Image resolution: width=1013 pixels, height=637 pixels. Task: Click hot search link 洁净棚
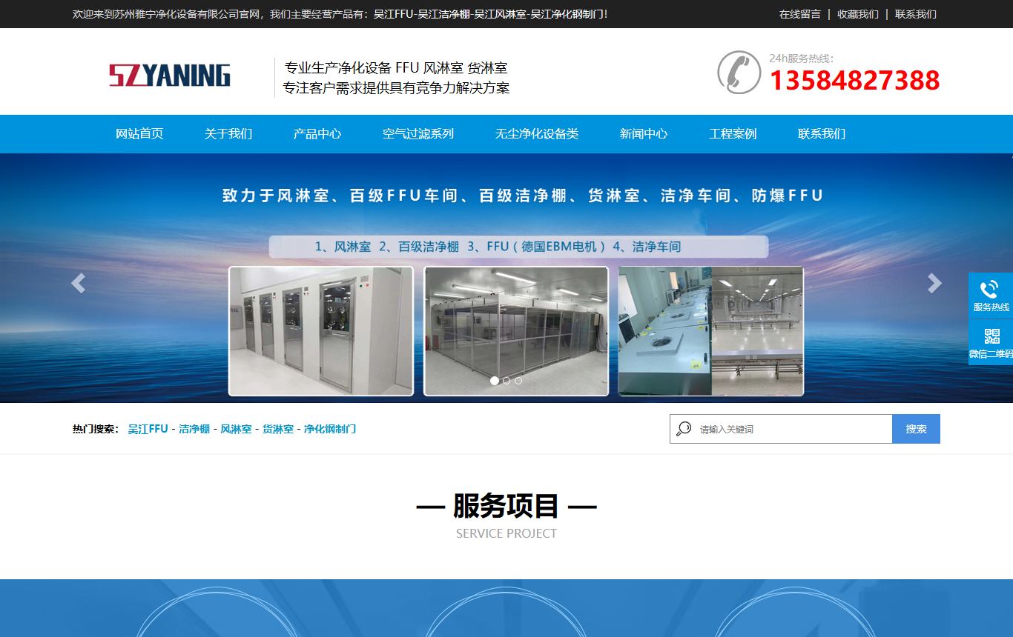(x=194, y=429)
